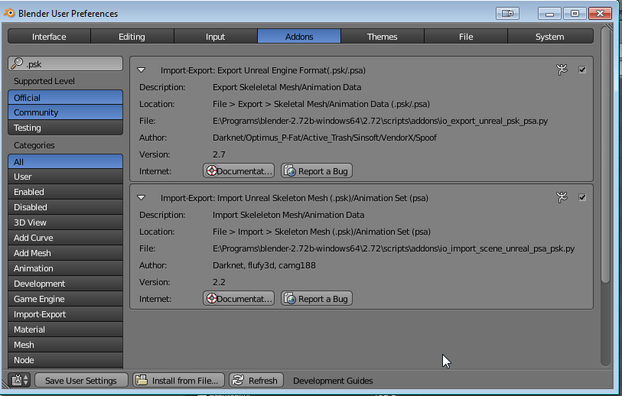Switch to the System tab

550,37
